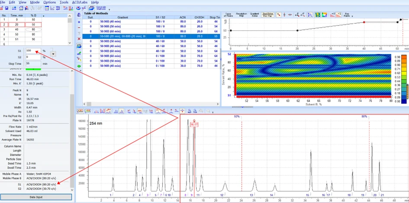Open the gradient table header dropdown arrow
Screen dimensions: 409x203
43,16
